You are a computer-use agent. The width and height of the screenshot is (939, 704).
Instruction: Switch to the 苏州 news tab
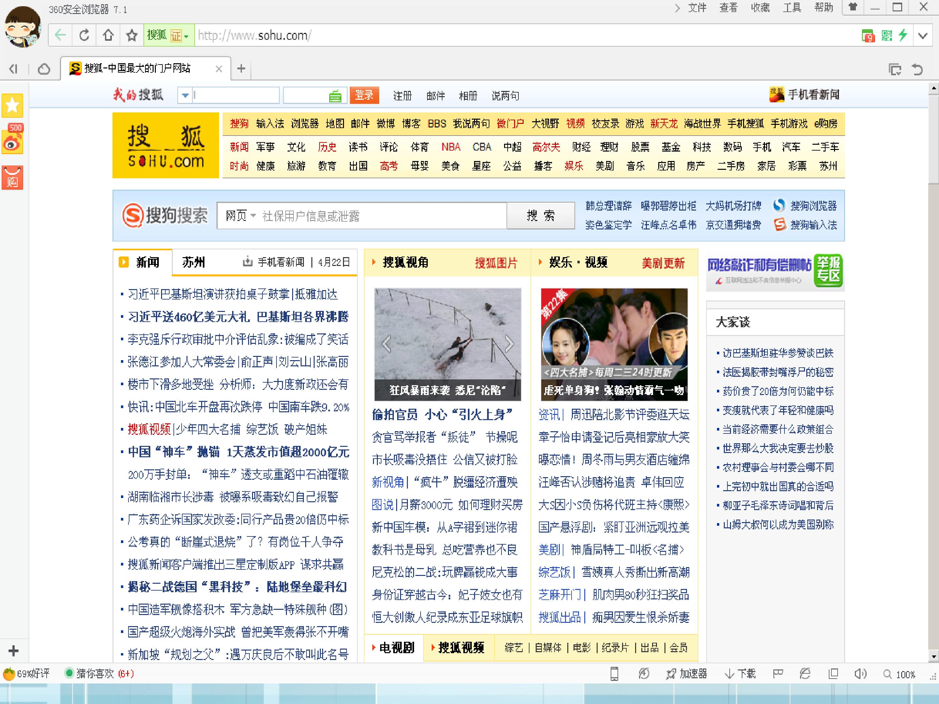(x=194, y=262)
